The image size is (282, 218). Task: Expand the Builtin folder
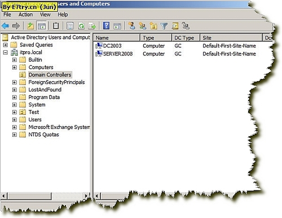(14, 60)
